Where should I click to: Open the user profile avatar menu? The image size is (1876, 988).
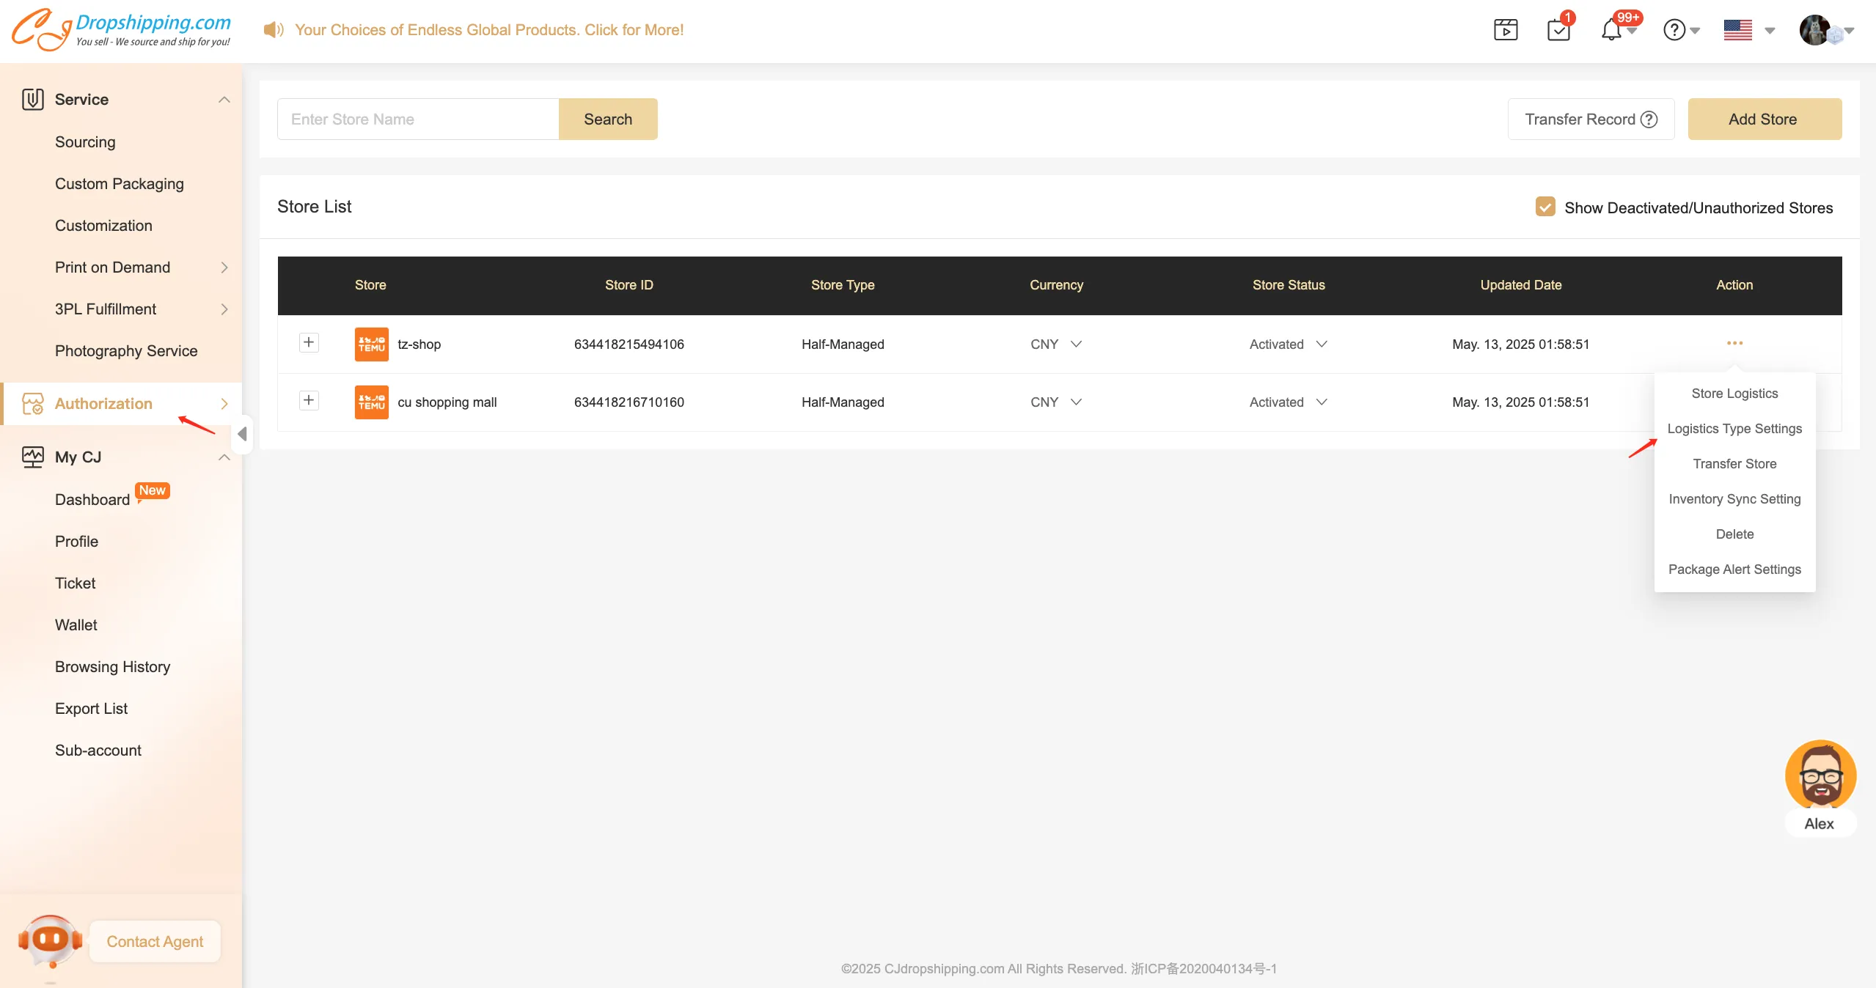[1815, 30]
